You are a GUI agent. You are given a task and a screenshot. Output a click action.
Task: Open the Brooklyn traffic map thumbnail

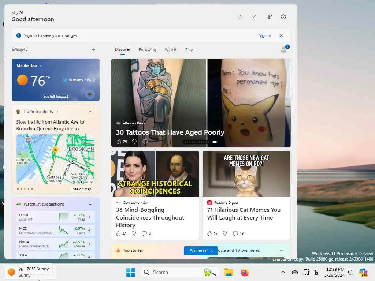click(x=56, y=159)
